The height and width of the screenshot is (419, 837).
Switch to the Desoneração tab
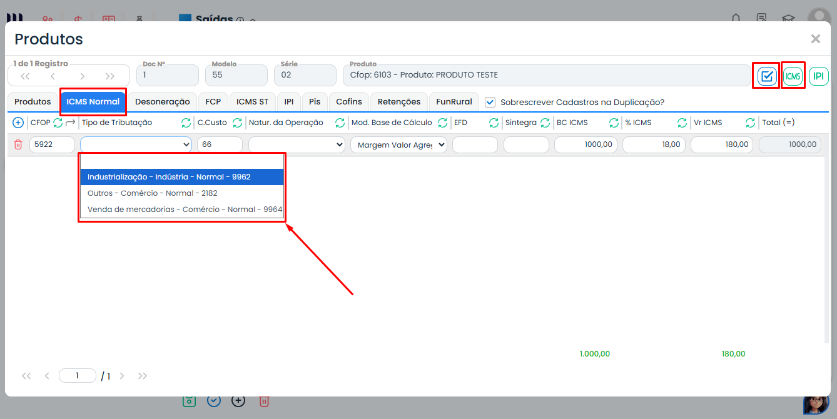tap(162, 101)
